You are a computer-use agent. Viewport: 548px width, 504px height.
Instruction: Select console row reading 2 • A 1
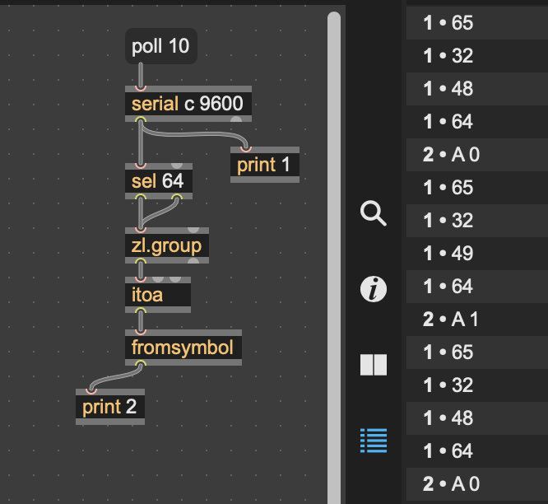476,320
